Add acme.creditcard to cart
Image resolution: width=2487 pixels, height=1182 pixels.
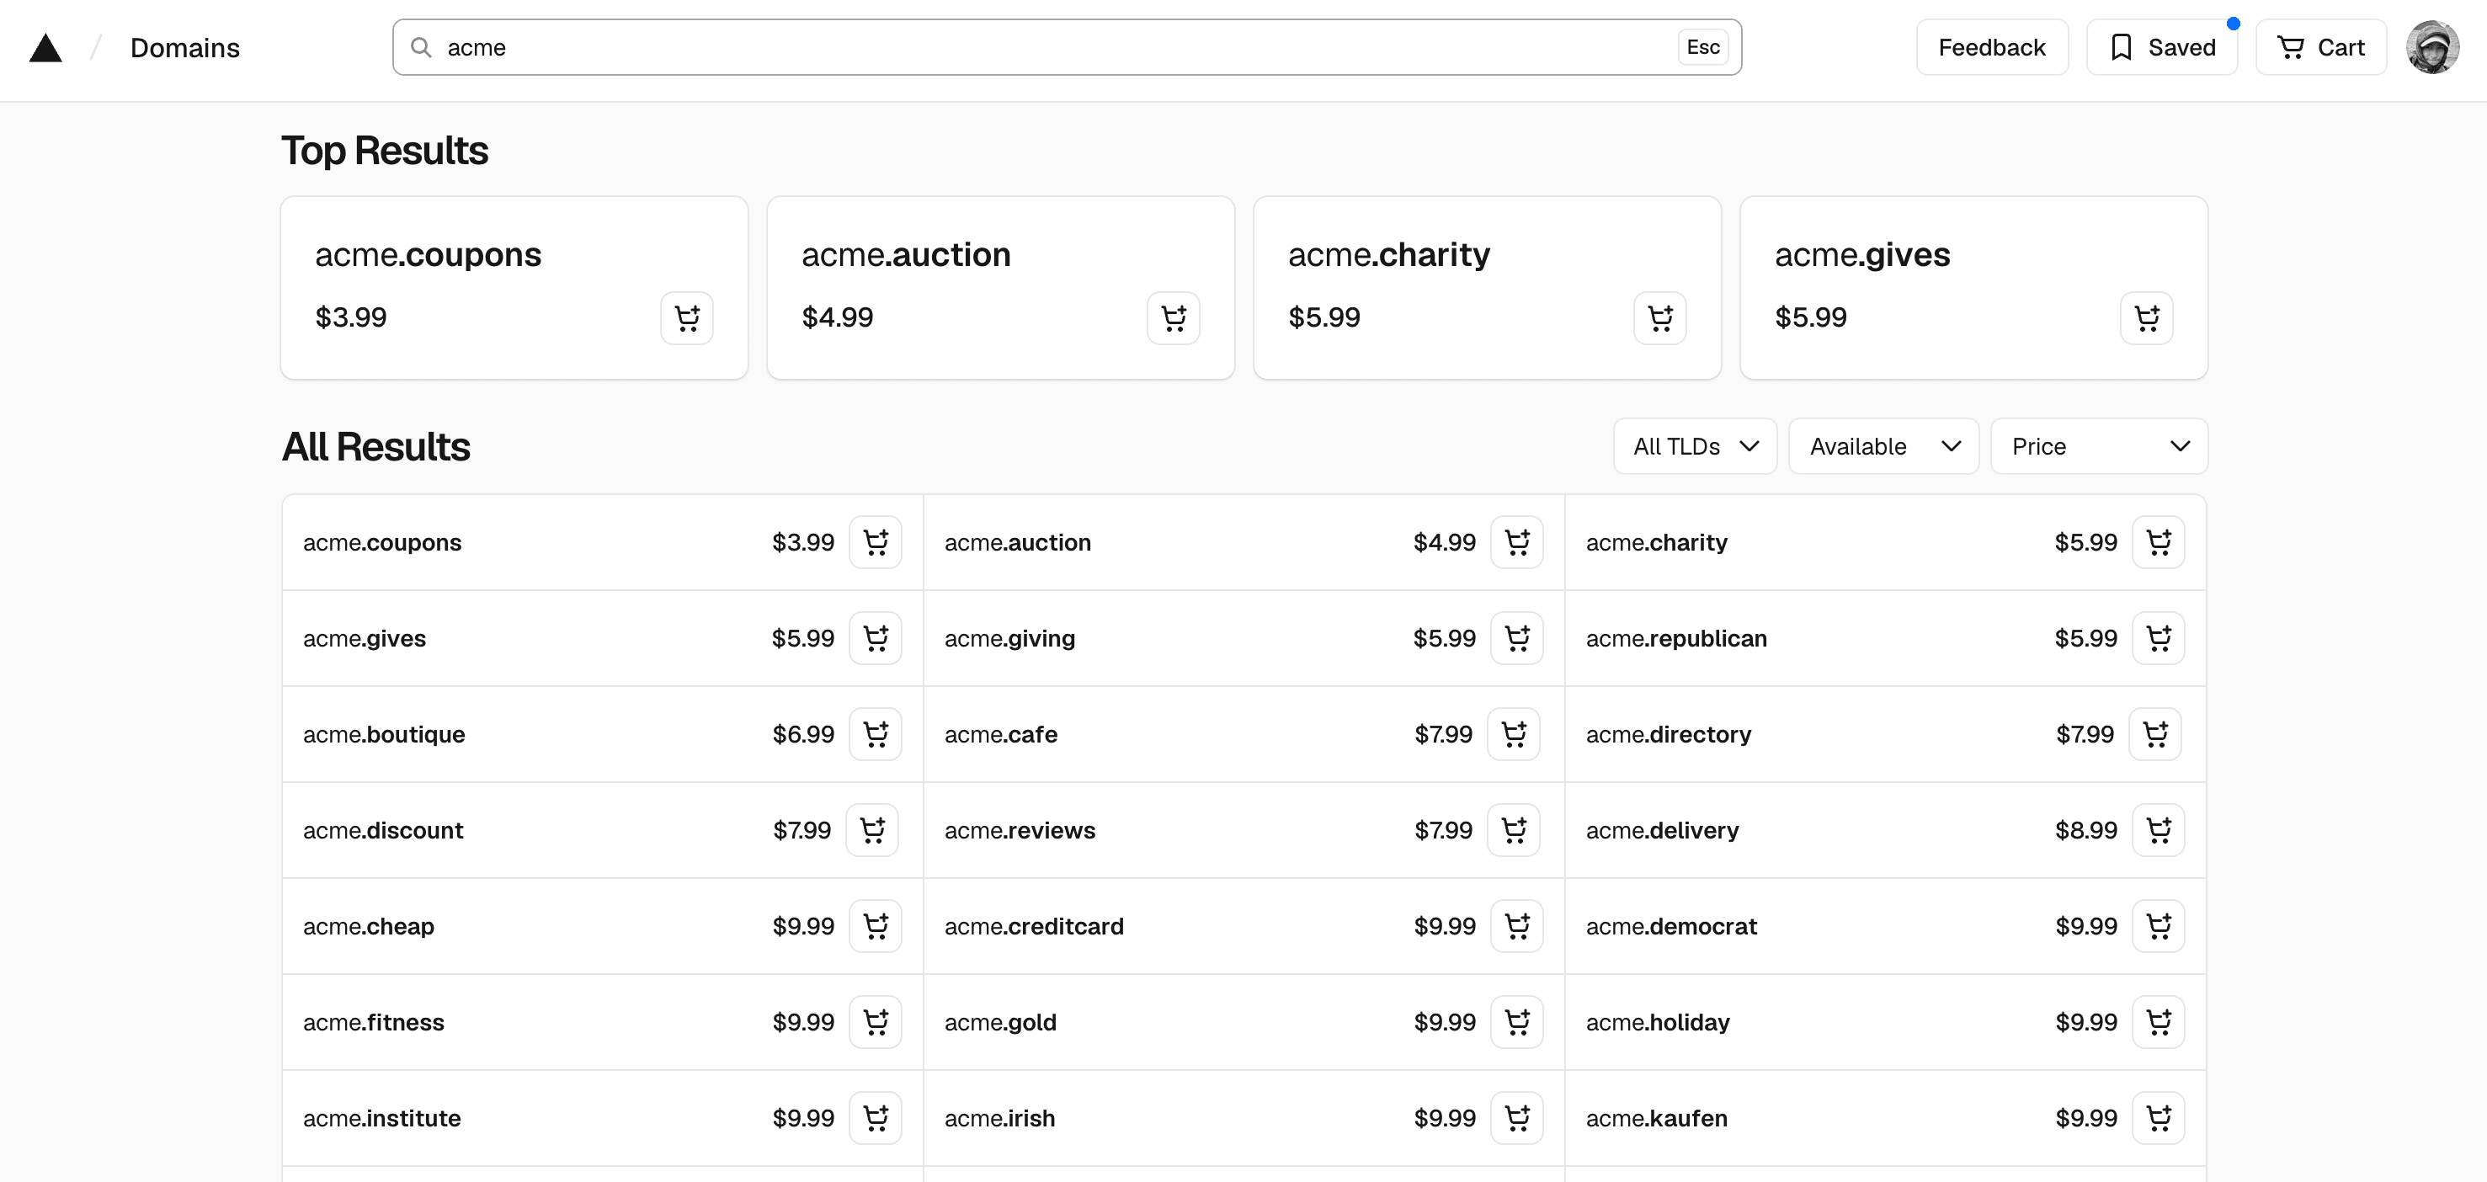(1517, 925)
